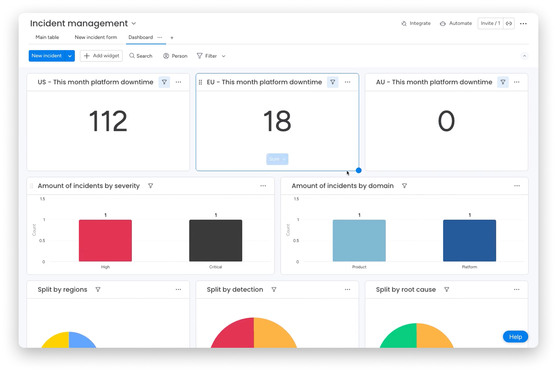Image resolution: width=557 pixels, height=372 pixels.
Task: Click the Amount of incidents by domain title
Action: (x=343, y=186)
